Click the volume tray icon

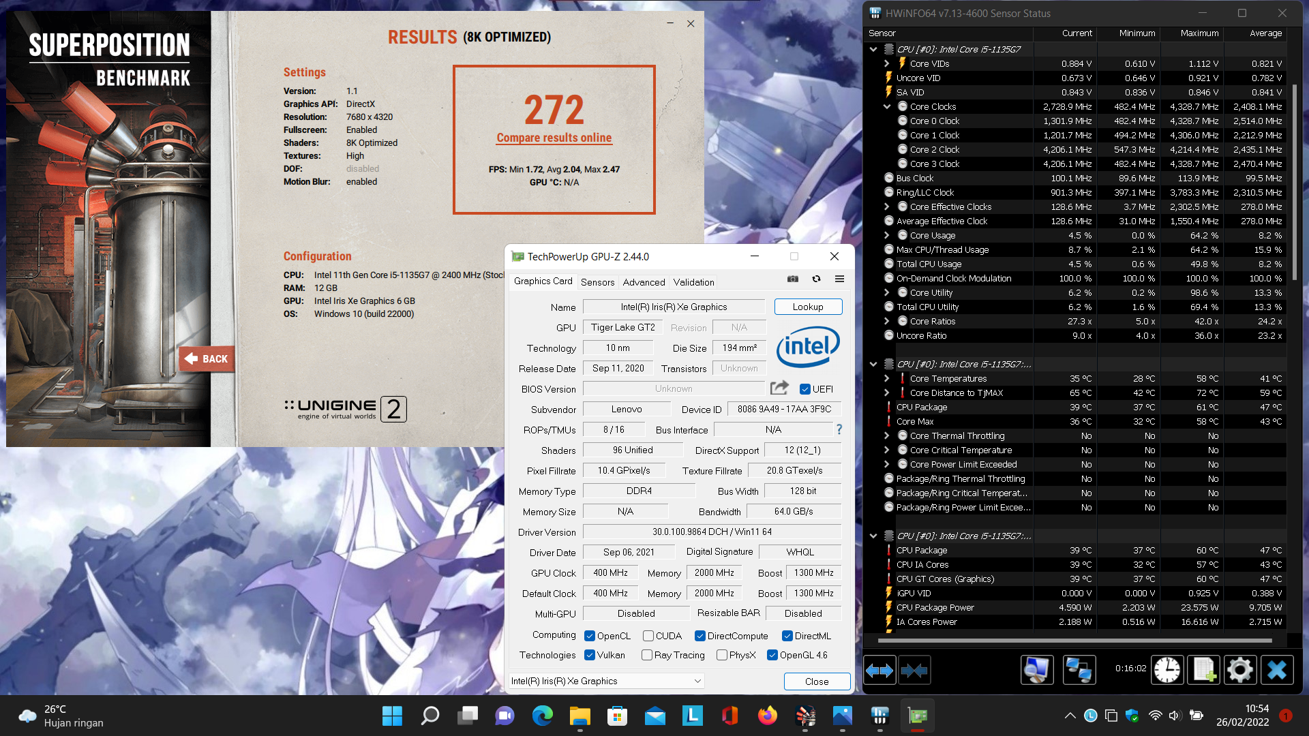[1174, 716]
